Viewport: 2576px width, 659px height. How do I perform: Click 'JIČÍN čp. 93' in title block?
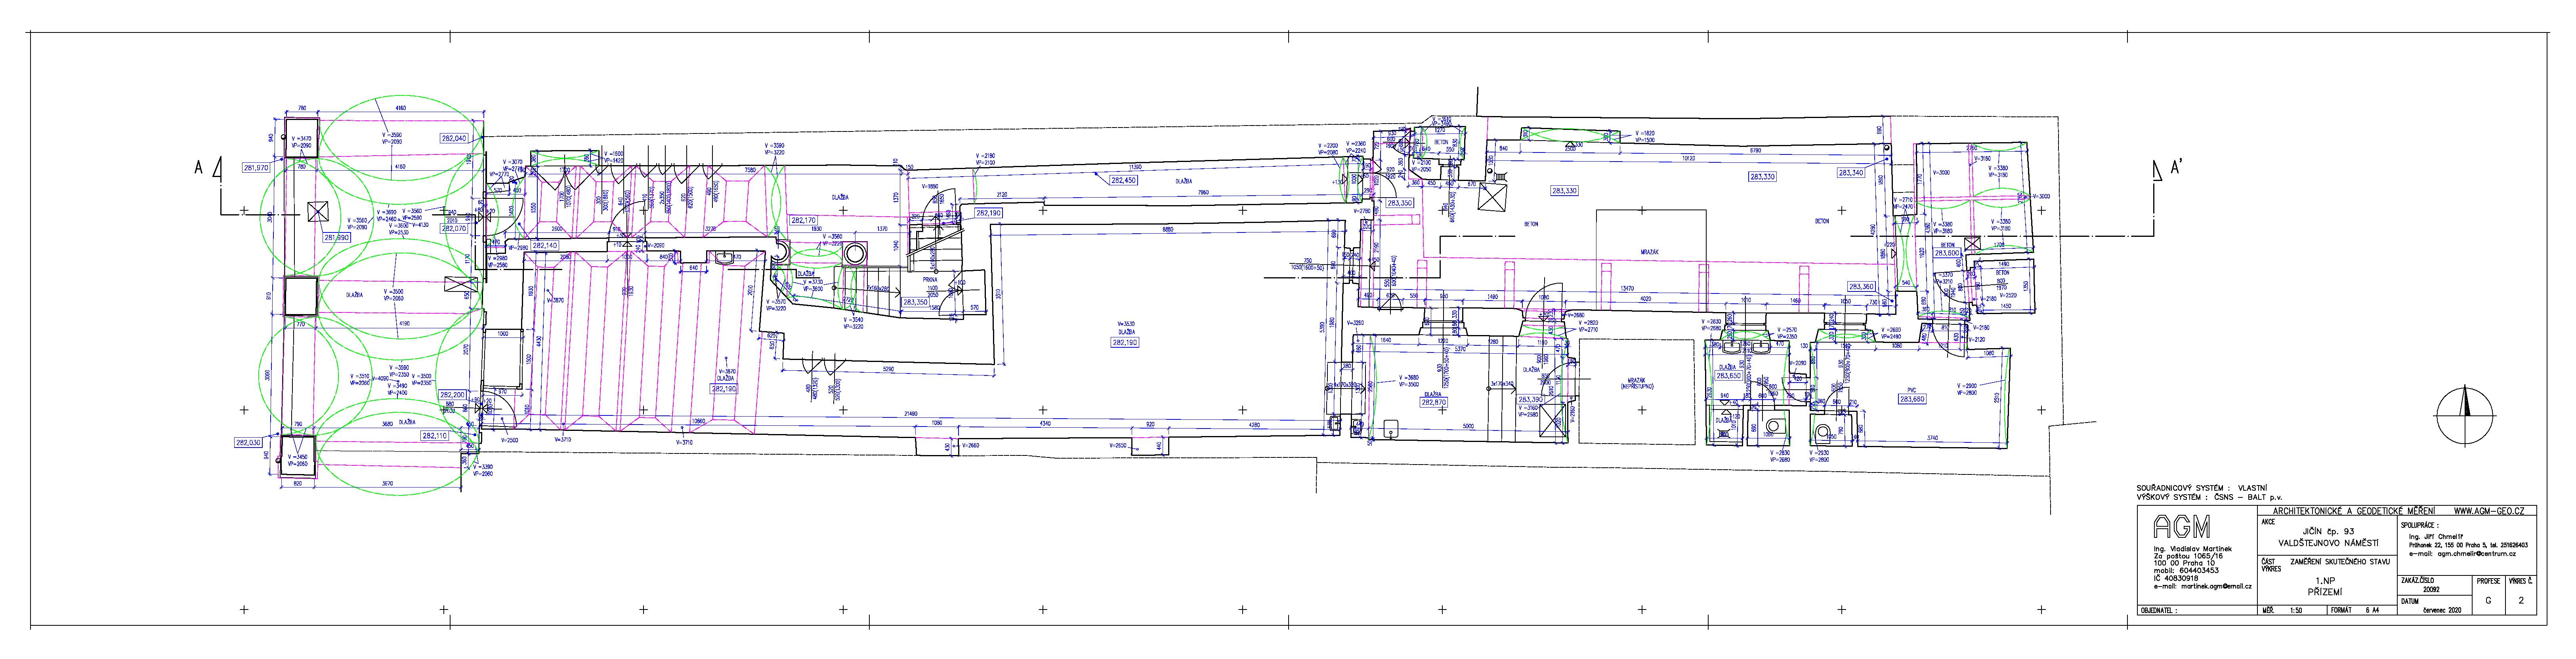(x=2329, y=532)
